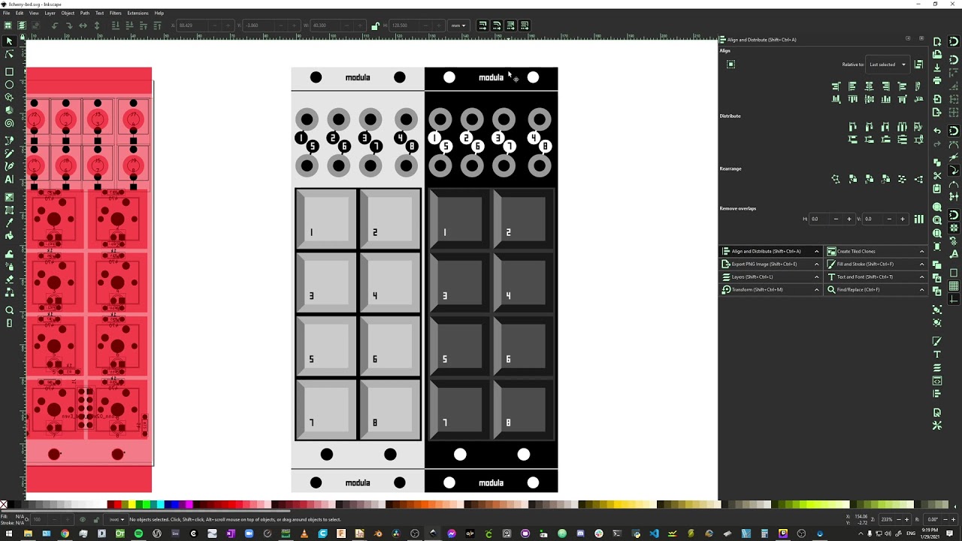Click the Print document icon

point(937,80)
